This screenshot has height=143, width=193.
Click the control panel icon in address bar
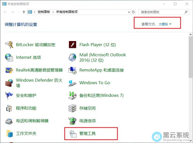coord(30,12)
